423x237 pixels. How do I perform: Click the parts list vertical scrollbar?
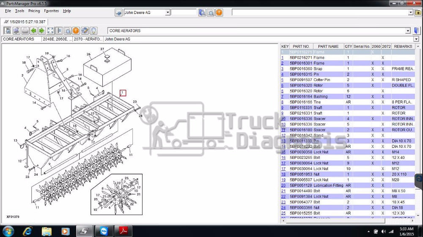click(418, 127)
